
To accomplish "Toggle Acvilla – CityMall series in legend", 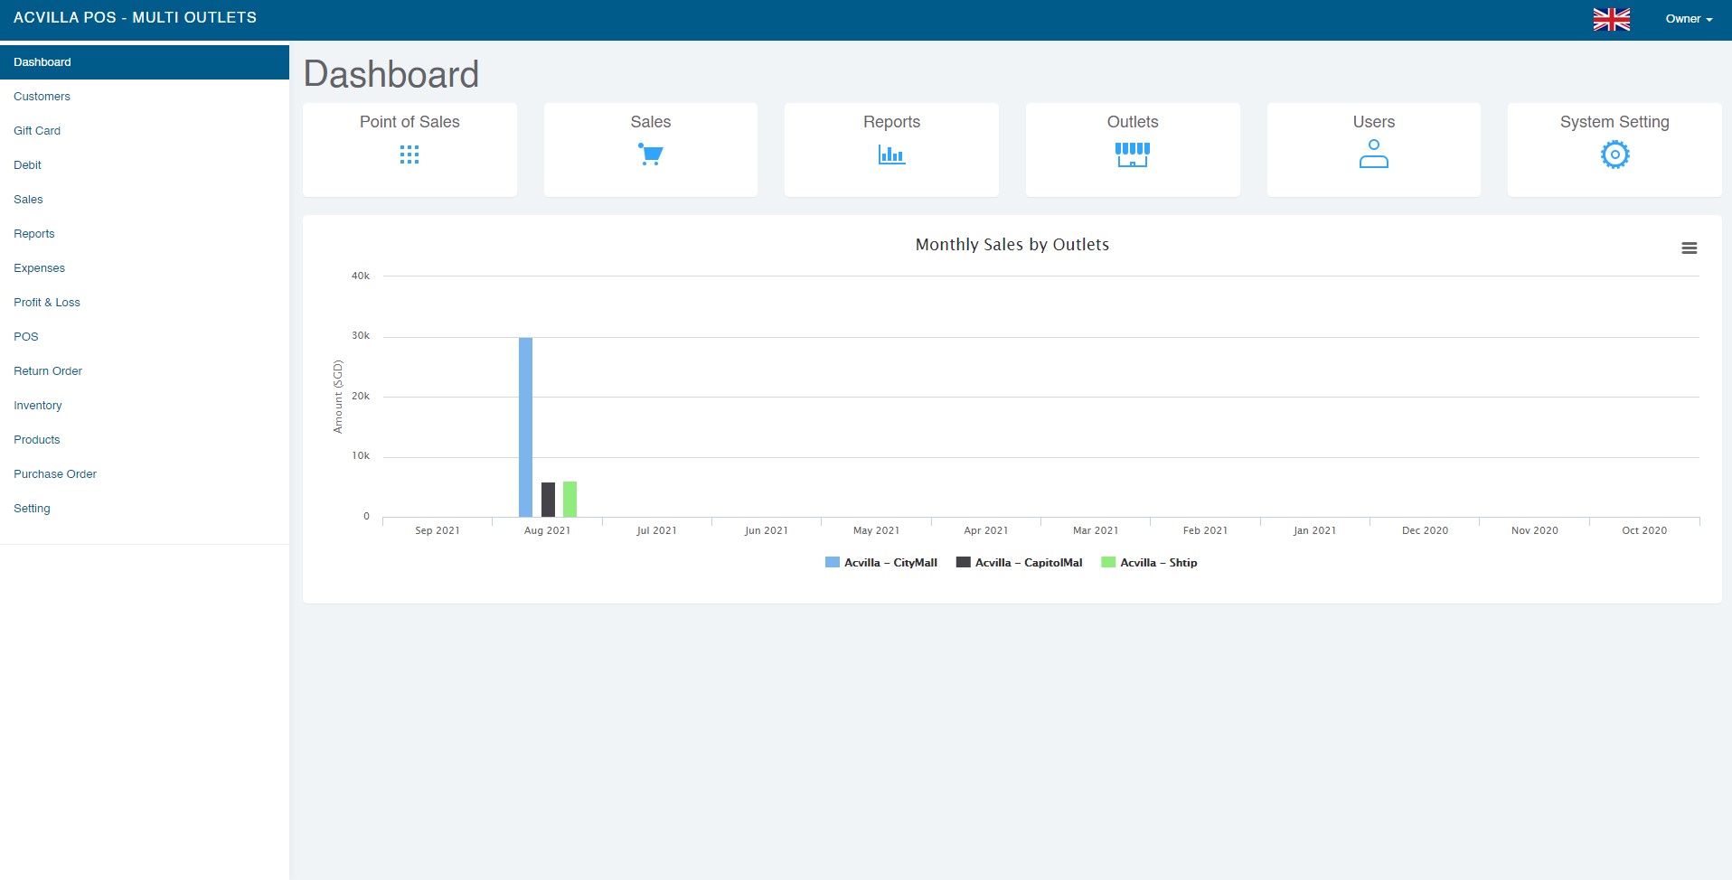I will pos(881,562).
